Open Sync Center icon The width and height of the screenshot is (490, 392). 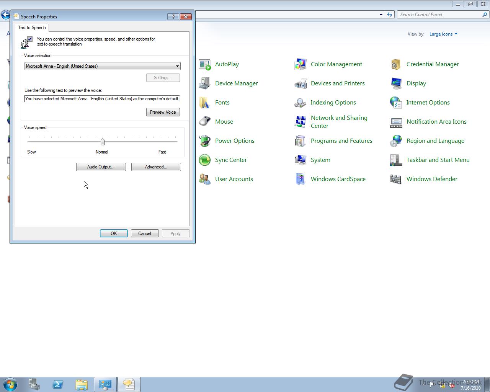tap(205, 160)
